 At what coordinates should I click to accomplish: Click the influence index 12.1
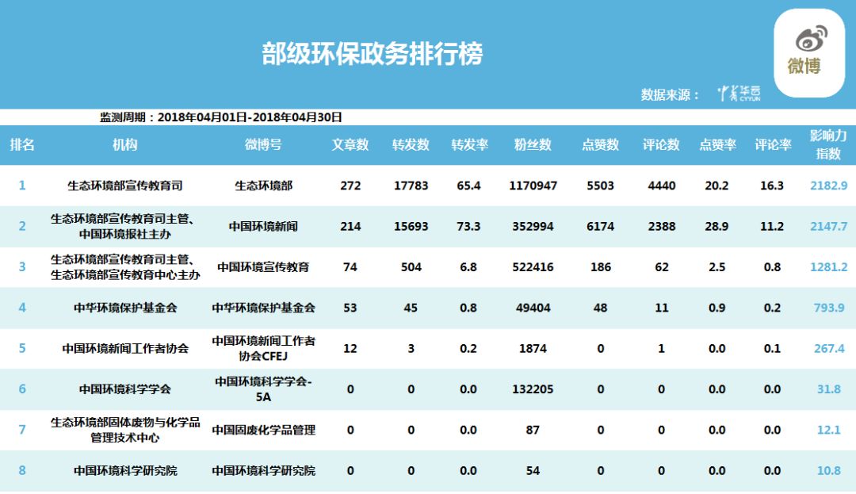tap(829, 430)
